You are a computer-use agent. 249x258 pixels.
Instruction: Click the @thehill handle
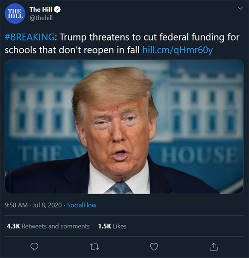tap(41, 18)
